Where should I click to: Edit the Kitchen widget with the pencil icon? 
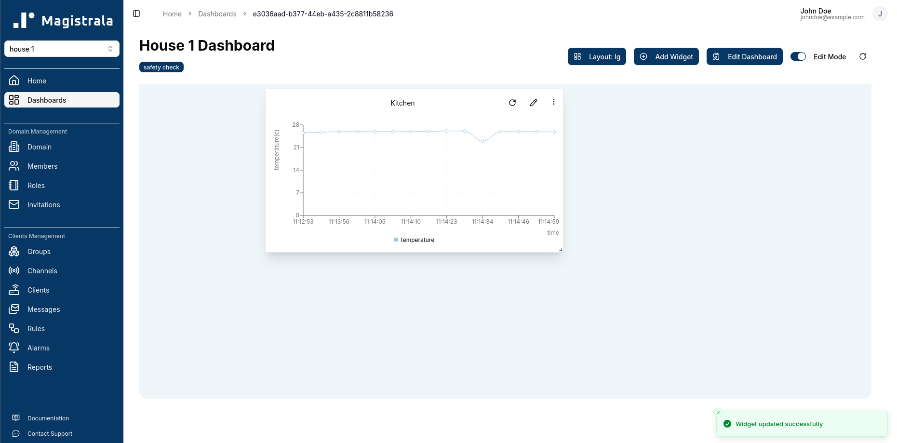pyautogui.click(x=533, y=102)
